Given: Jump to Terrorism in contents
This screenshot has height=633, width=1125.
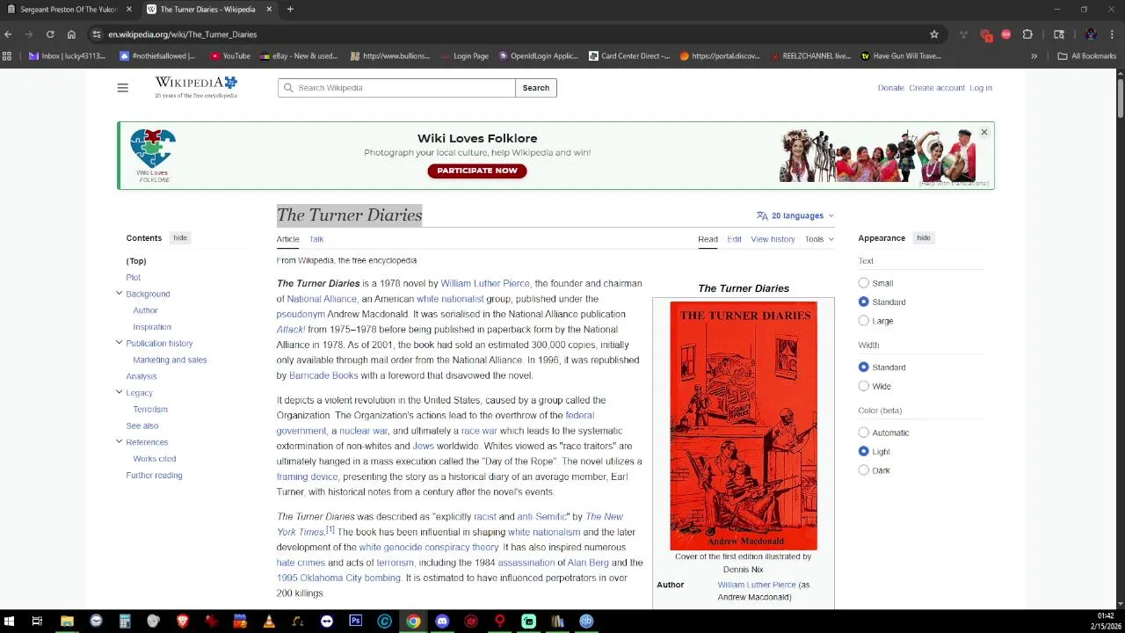Looking at the screenshot, I should (150, 409).
